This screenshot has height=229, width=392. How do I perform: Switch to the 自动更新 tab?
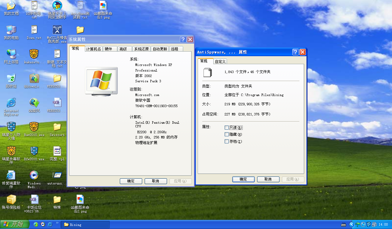[x=160, y=49]
